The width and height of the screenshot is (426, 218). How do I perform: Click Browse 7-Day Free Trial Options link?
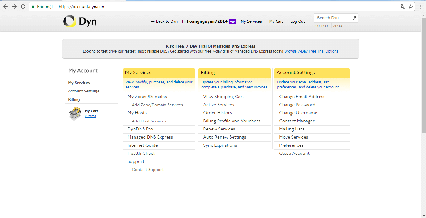tap(311, 51)
